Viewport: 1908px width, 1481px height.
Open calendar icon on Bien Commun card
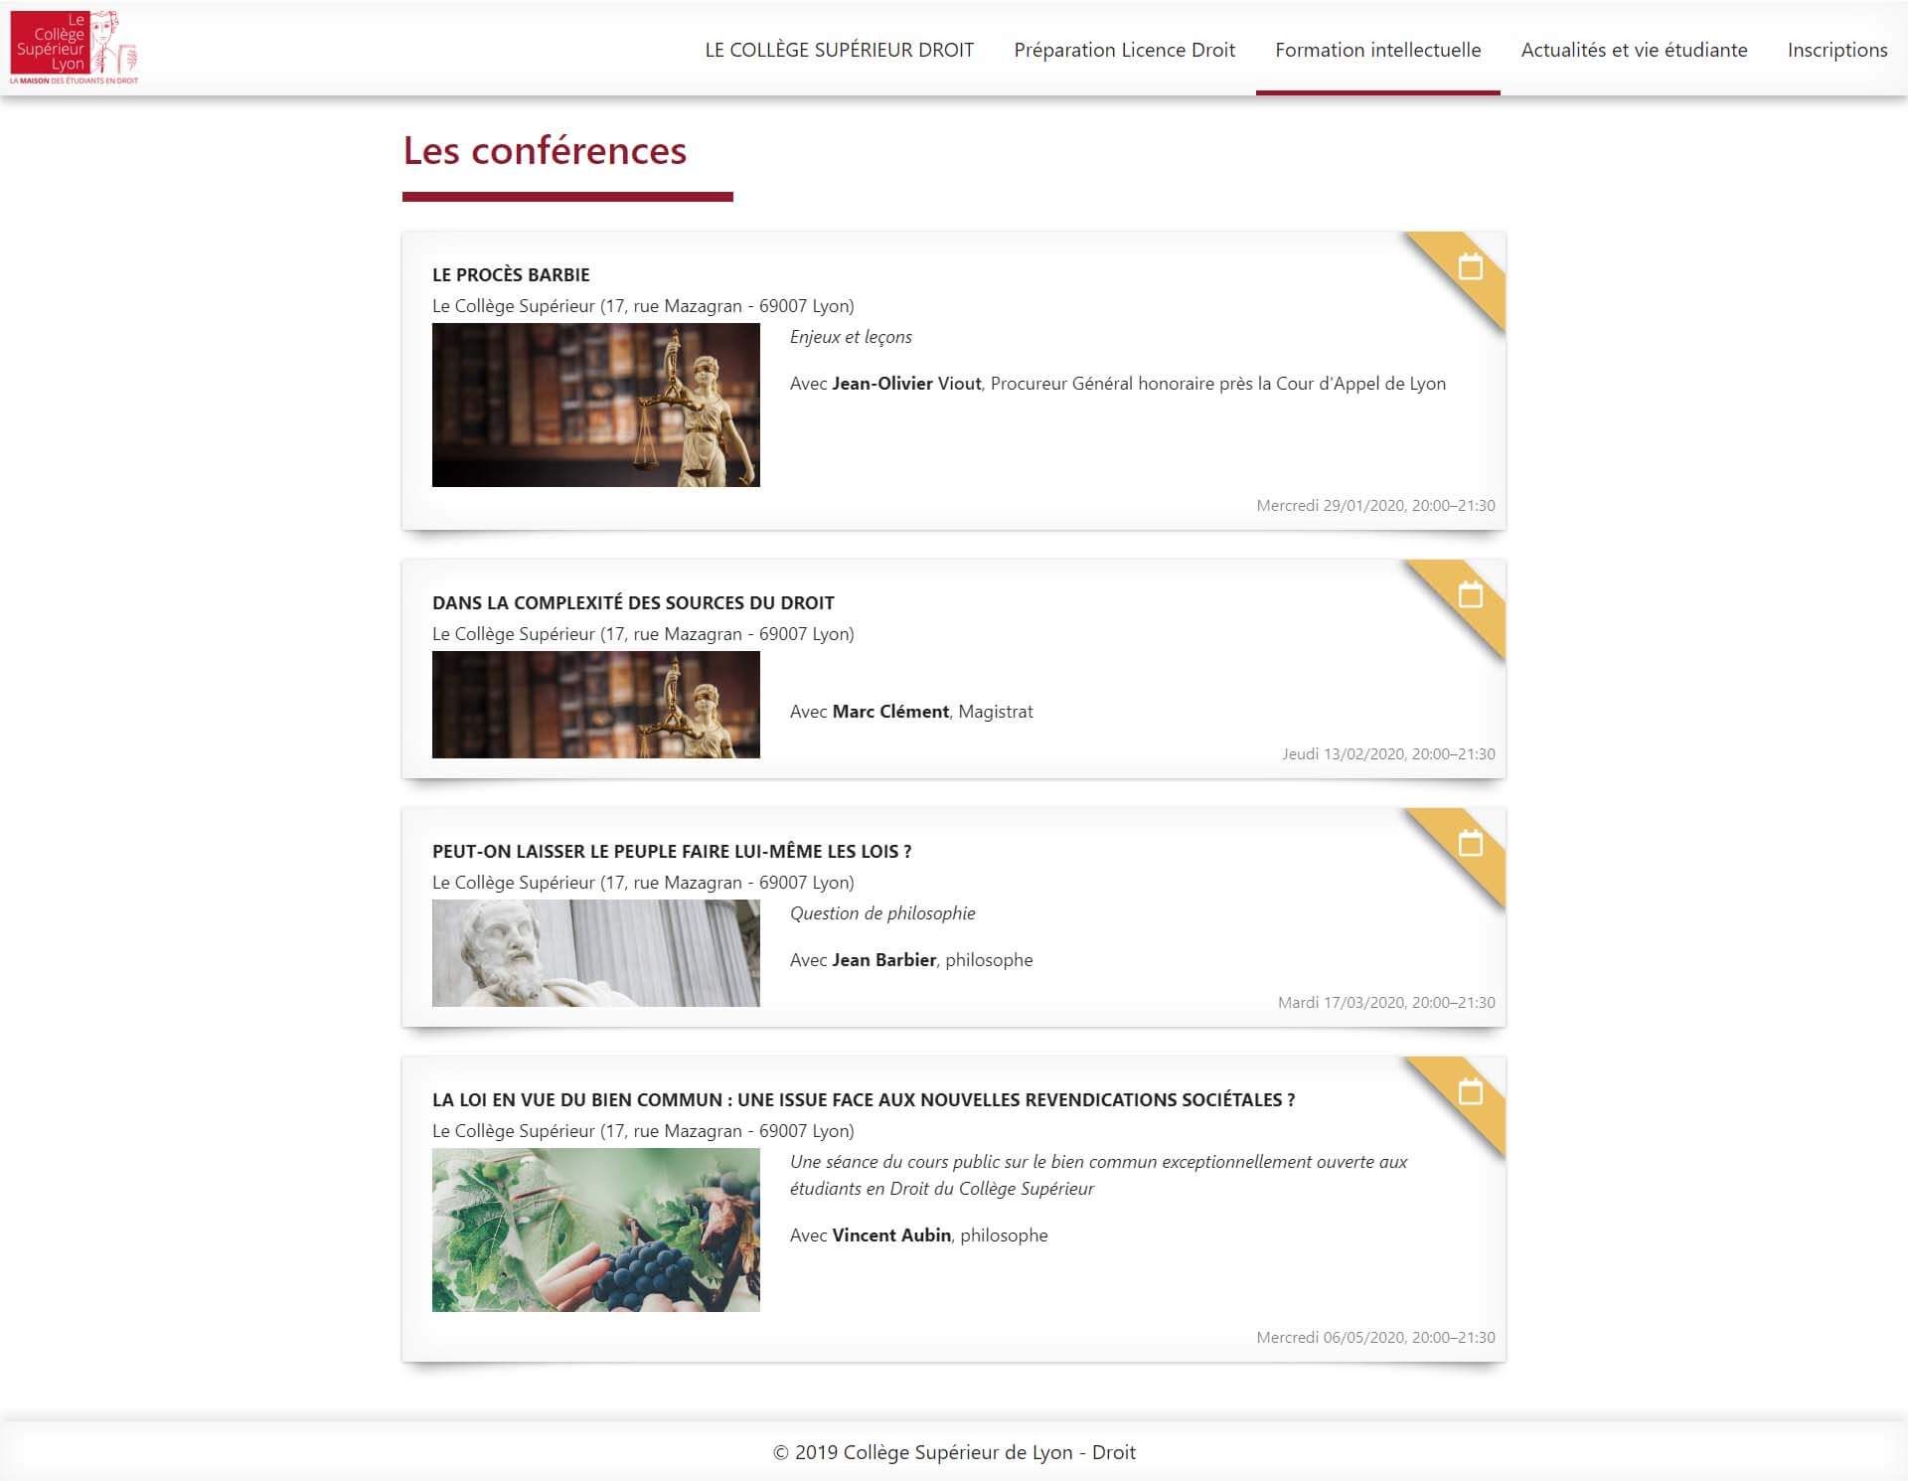(1470, 1091)
